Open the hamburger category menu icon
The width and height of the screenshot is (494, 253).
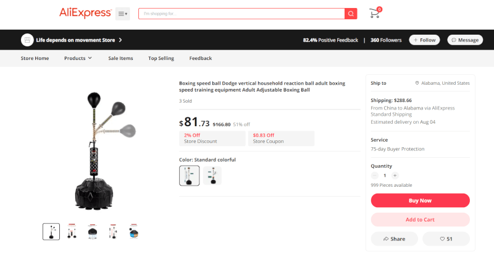122,14
